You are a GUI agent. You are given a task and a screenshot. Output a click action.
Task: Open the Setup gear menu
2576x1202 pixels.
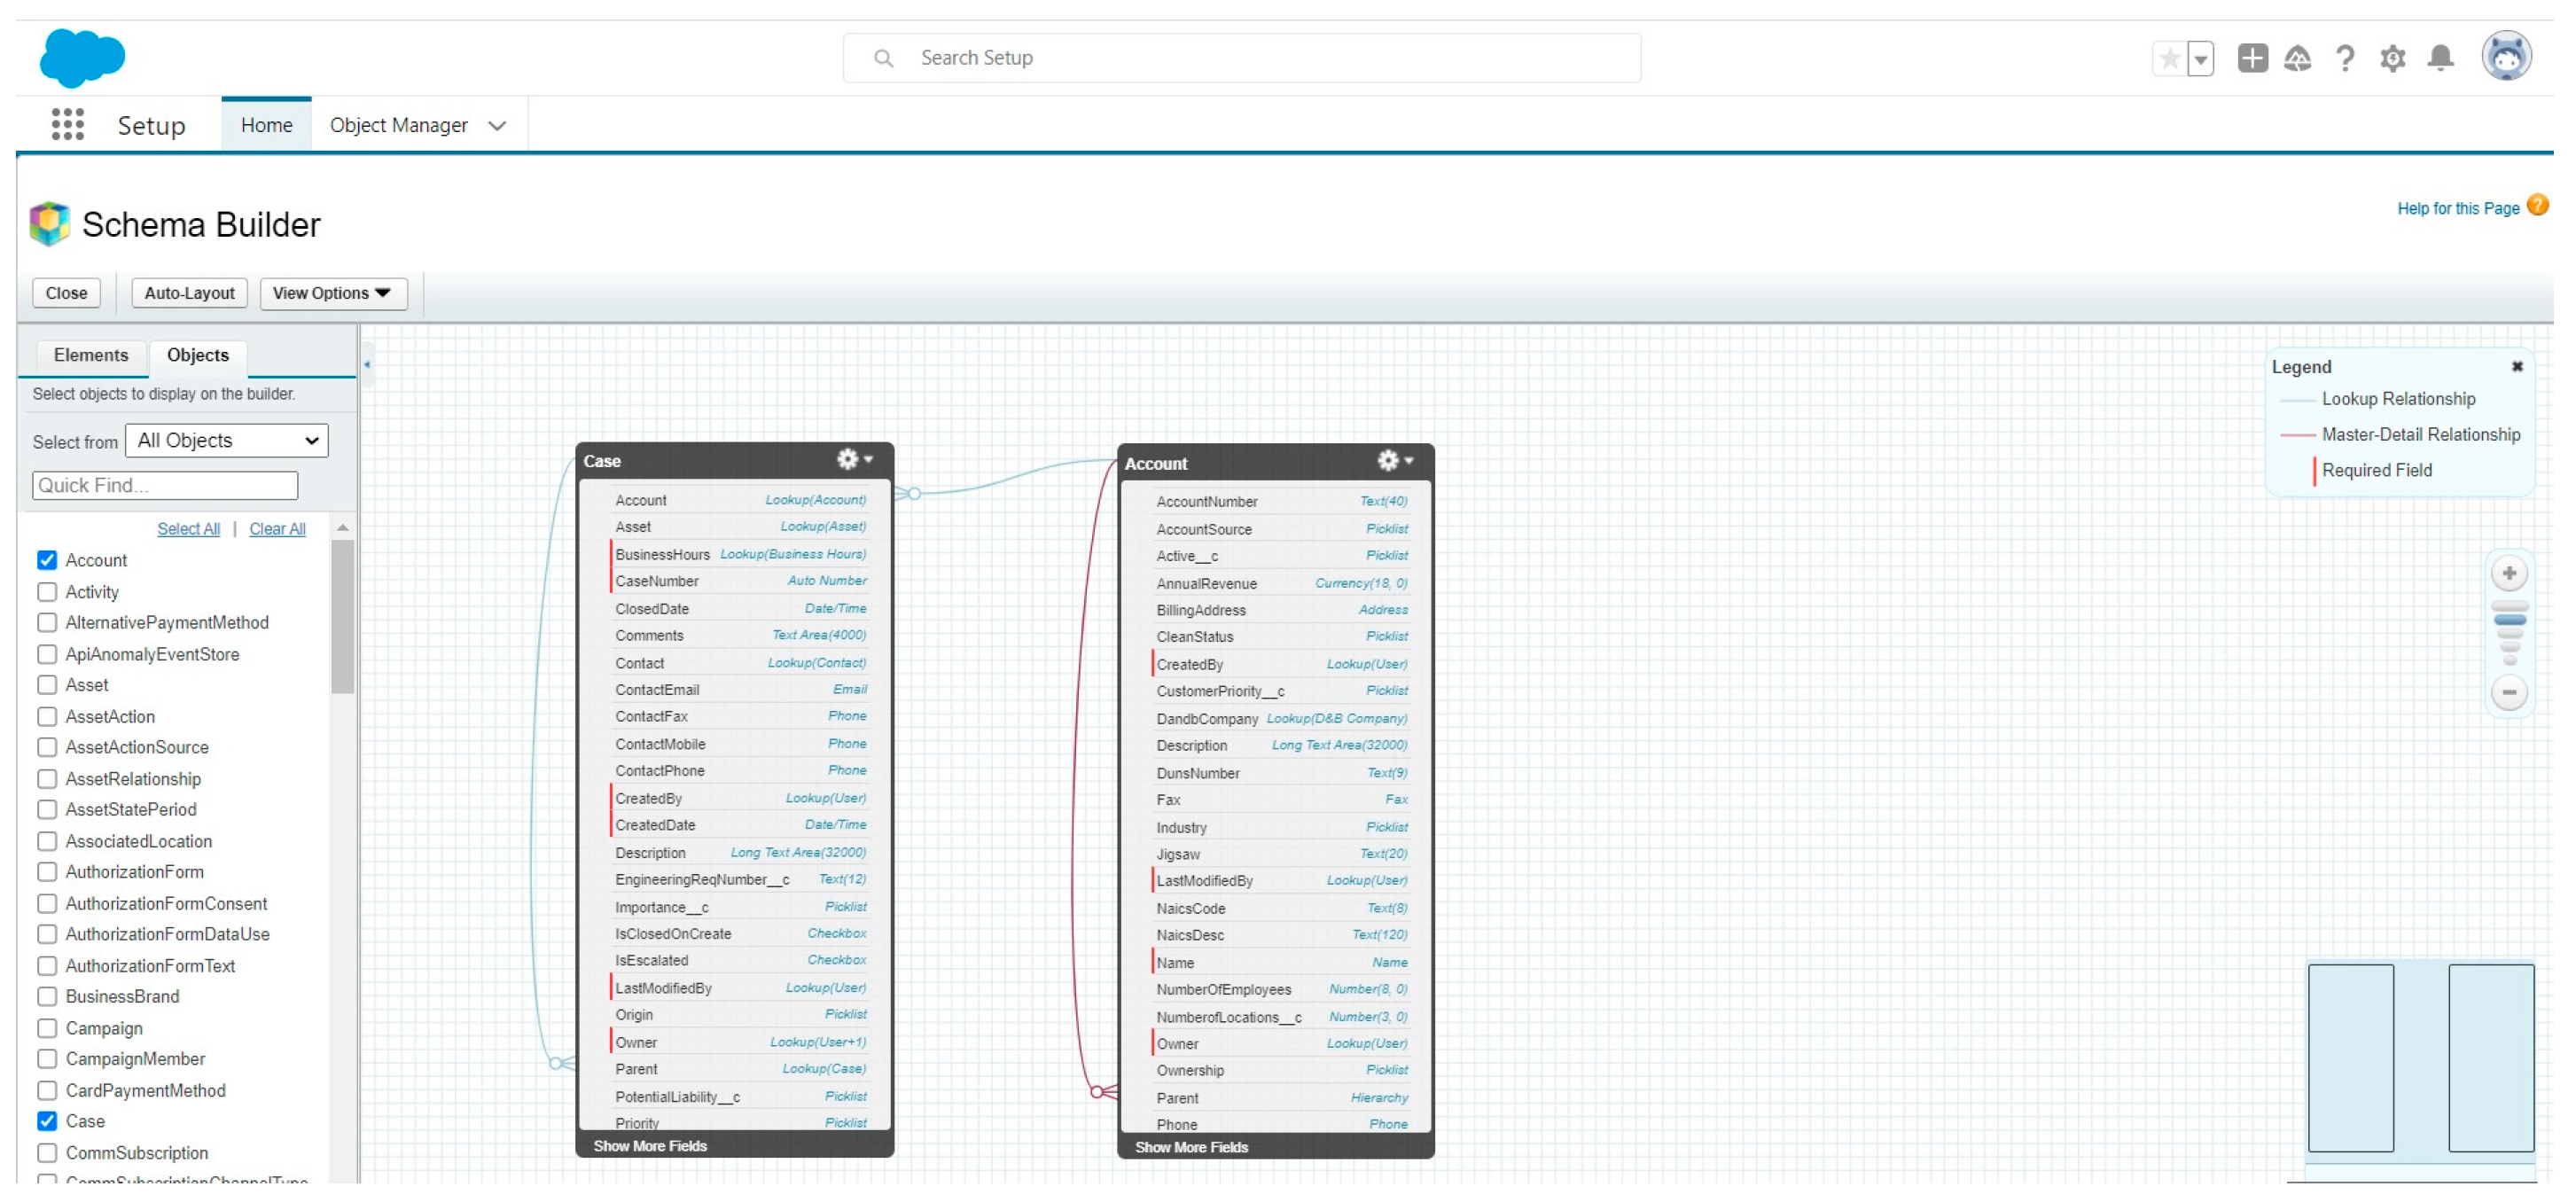point(2392,58)
